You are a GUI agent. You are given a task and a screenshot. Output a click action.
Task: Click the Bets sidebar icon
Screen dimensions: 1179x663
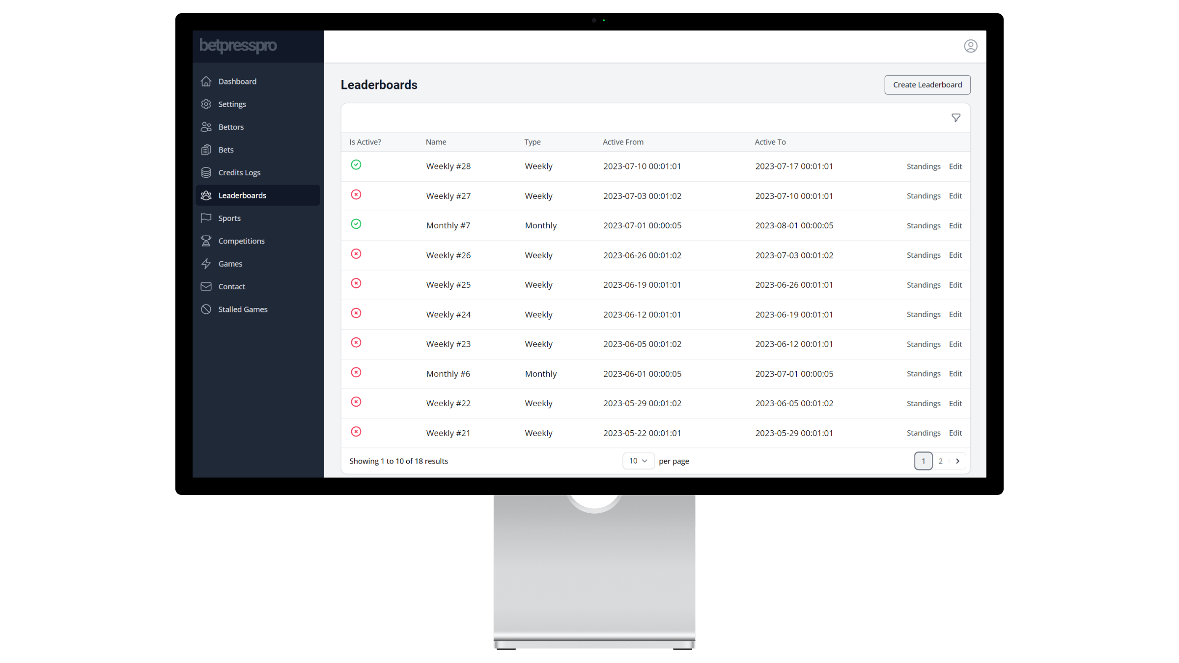tap(206, 150)
